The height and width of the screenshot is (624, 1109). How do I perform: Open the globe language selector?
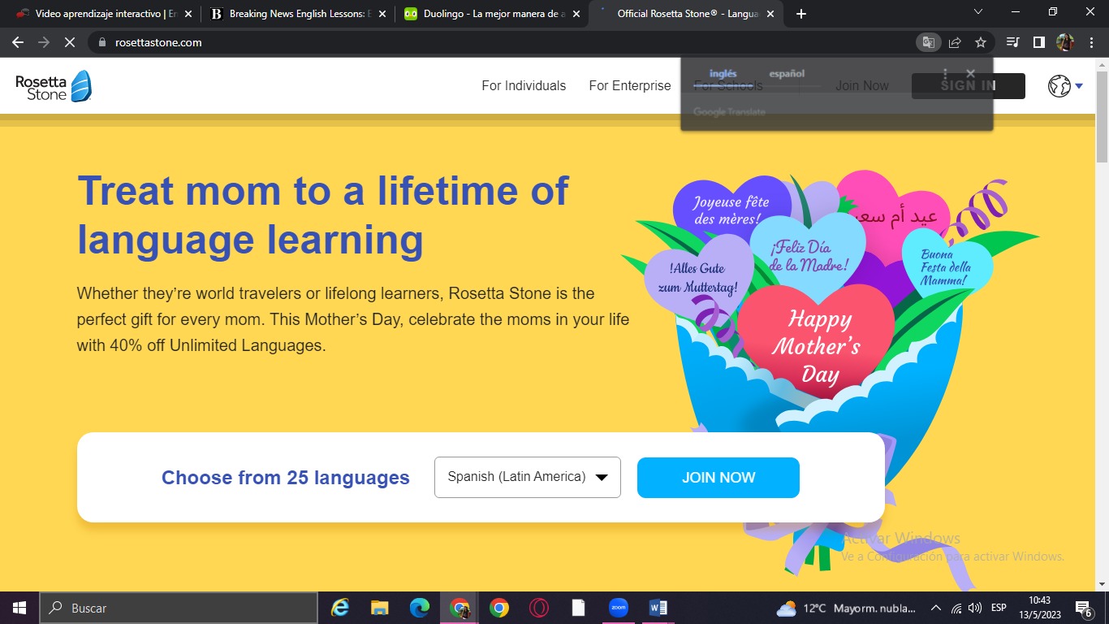tap(1065, 86)
